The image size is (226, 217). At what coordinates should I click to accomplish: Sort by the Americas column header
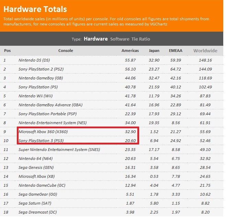[x=130, y=51]
